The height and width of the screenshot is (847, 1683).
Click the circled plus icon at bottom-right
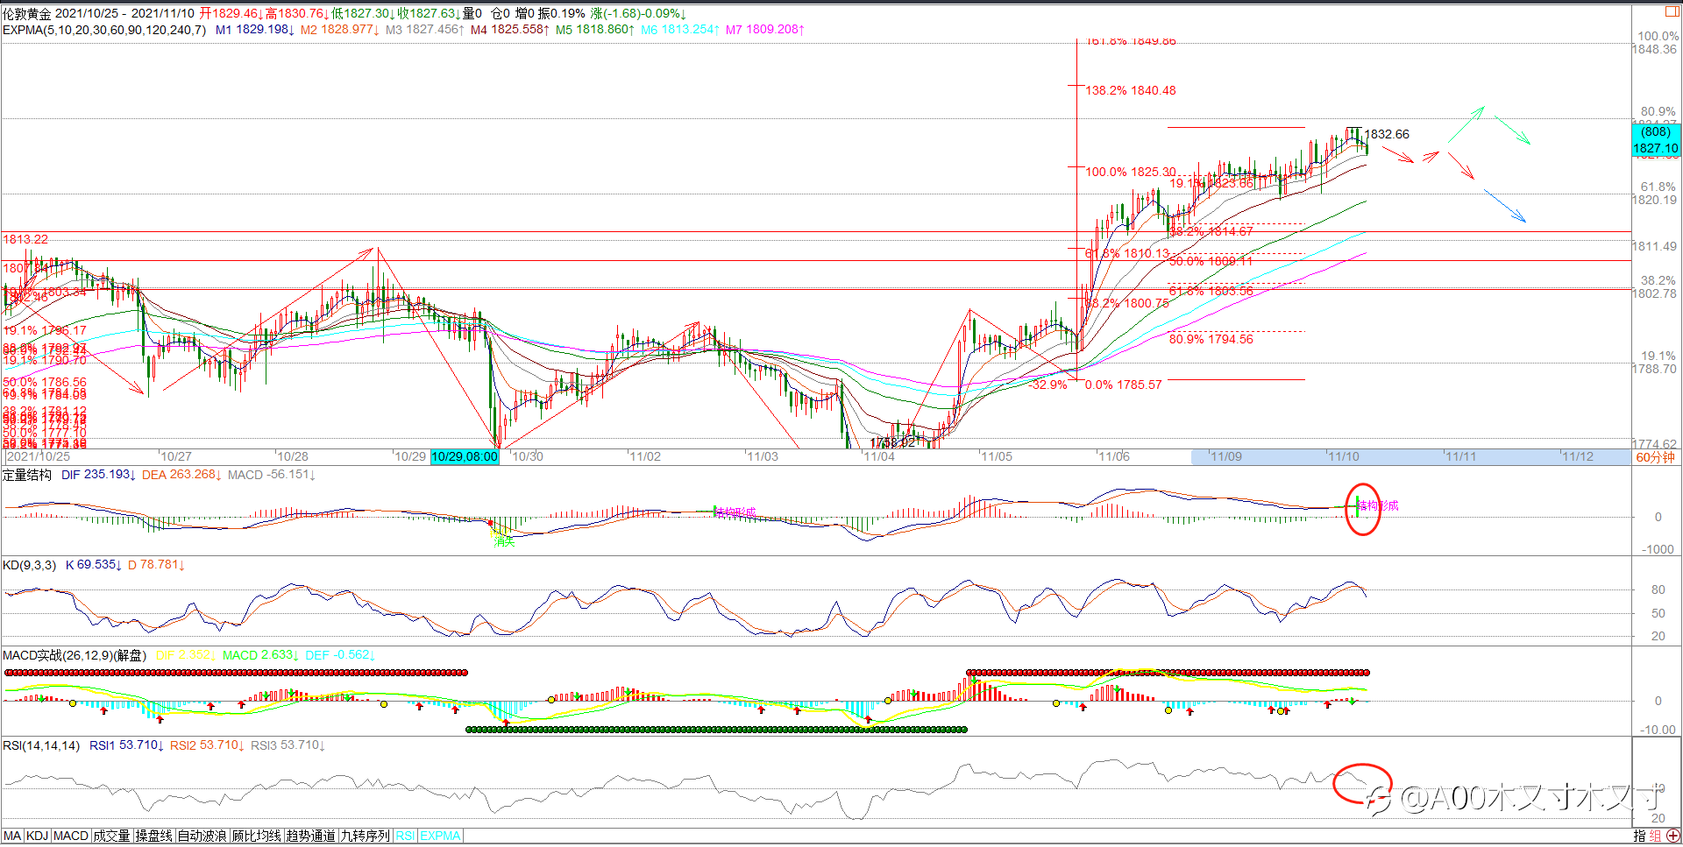click(1673, 836)
